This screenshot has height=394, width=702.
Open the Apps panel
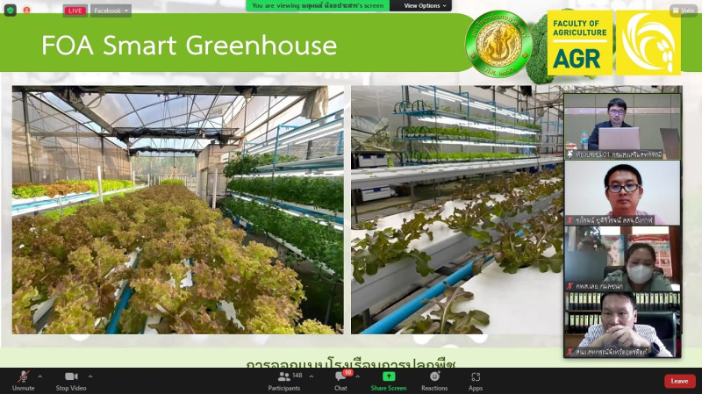476,381
